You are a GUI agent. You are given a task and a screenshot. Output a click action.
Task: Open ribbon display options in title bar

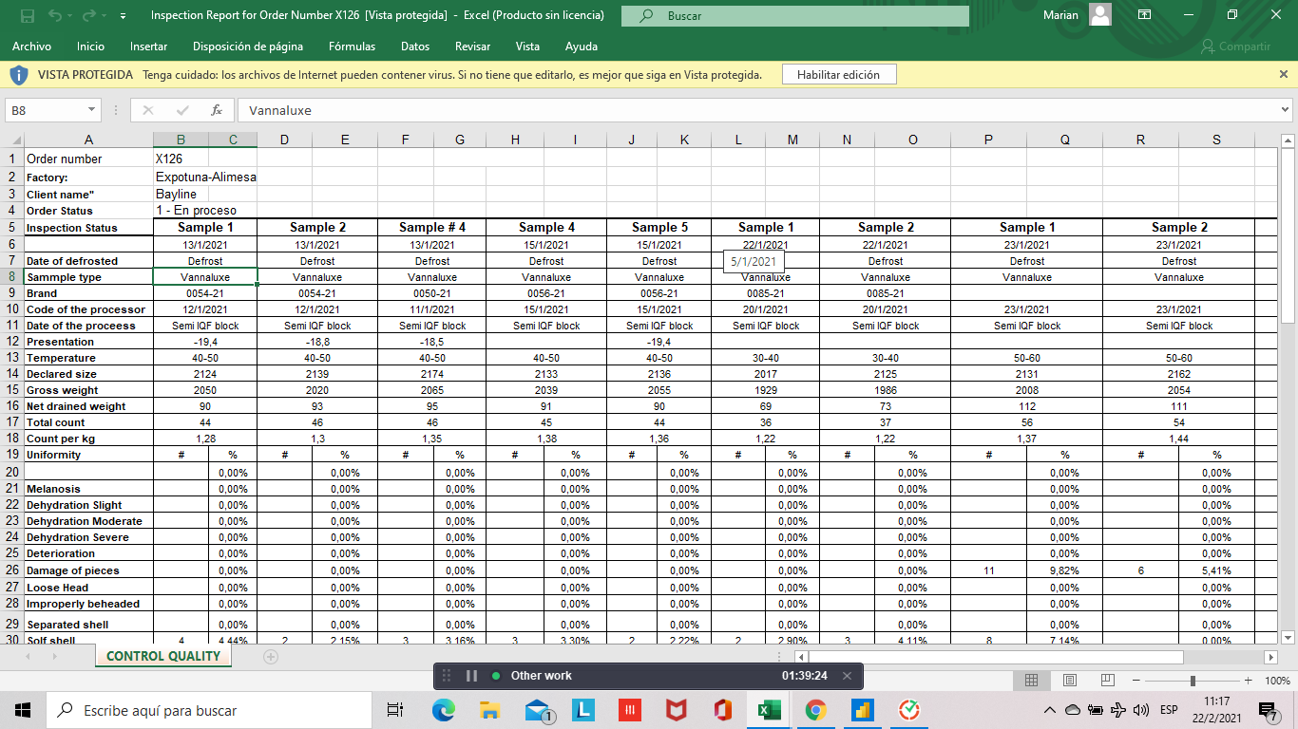point(1145,15)
